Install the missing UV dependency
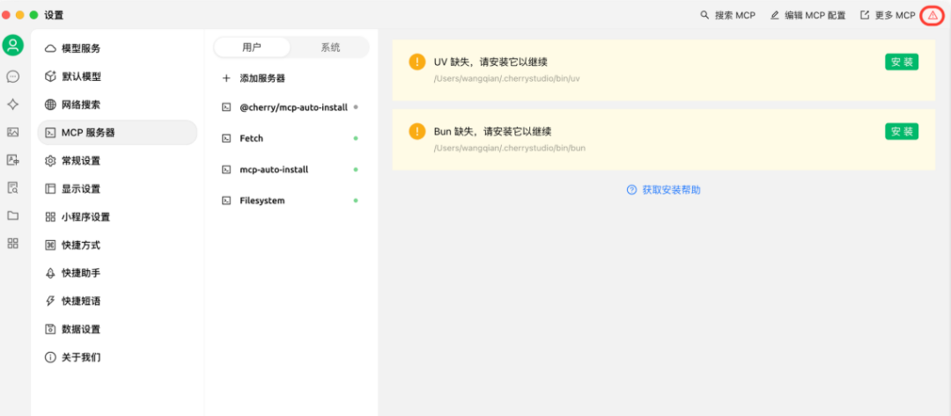 902,62
